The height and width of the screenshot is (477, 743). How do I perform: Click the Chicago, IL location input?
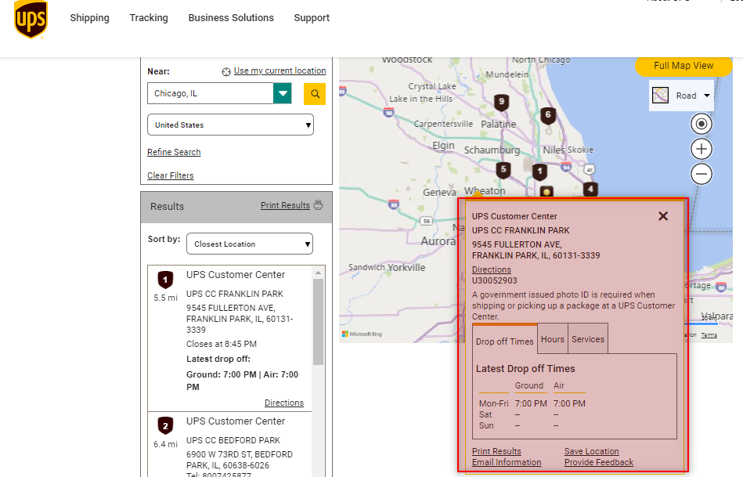pos(211,93)
